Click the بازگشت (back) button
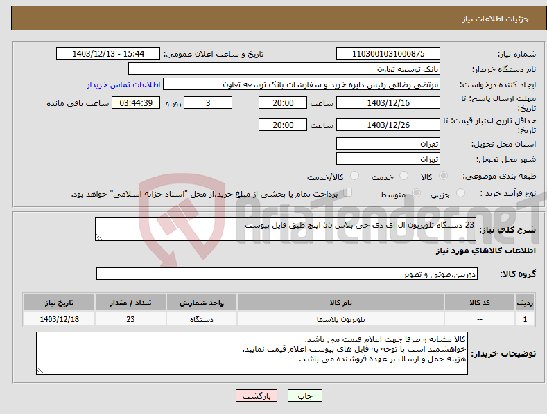Image resolution: width=547 pixels, height=414 pixels. click(x=257, y=395)
